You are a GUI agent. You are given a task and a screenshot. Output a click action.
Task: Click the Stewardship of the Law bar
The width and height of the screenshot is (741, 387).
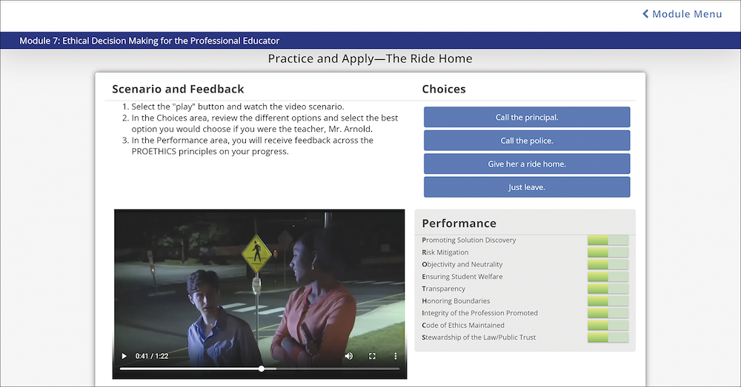[x=608, y=337]
